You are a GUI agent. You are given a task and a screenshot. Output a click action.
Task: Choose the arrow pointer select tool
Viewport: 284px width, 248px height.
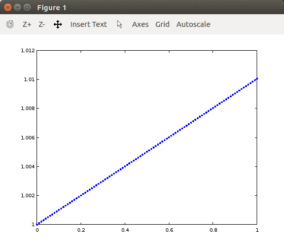pos(119,24)
